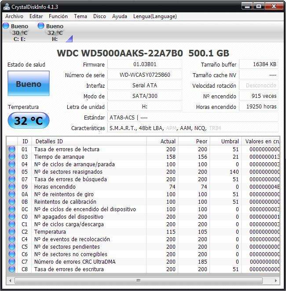Click status orb for row C7 errores CRC UltraDMA

coord(12,261)
